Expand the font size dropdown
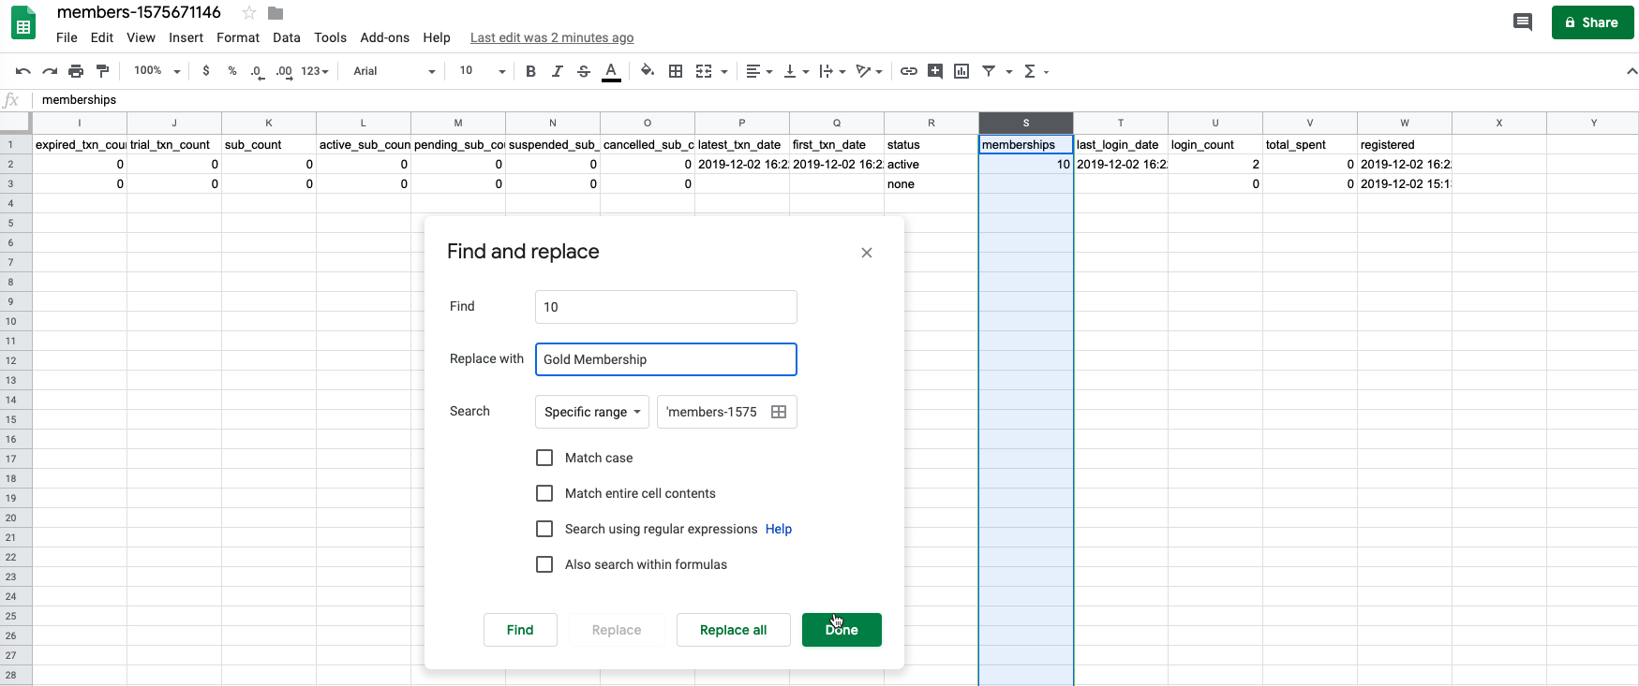Image resolution: width=1639 pixels, height=686 pixels. pos(483,71)
